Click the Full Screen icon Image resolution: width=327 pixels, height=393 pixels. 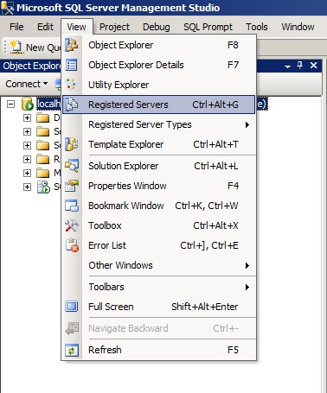coord(72,307)
